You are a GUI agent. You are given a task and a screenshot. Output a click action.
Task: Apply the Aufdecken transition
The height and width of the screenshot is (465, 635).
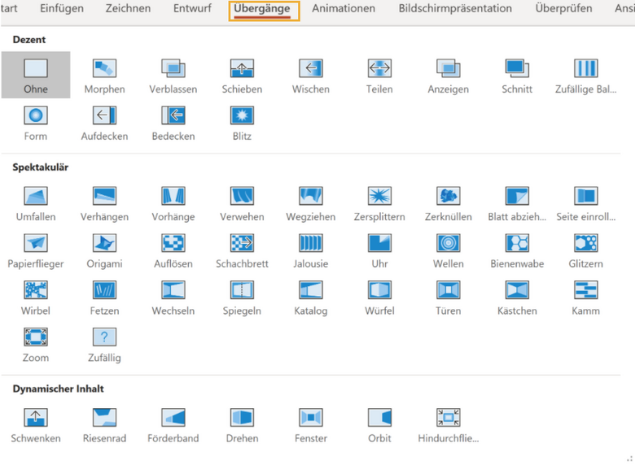[x=104, y=122]
